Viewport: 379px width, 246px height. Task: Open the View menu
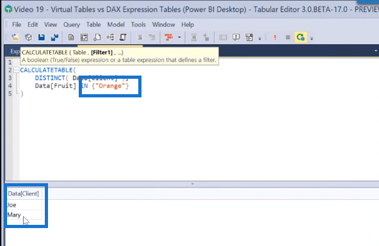click(x=51, y=25)
